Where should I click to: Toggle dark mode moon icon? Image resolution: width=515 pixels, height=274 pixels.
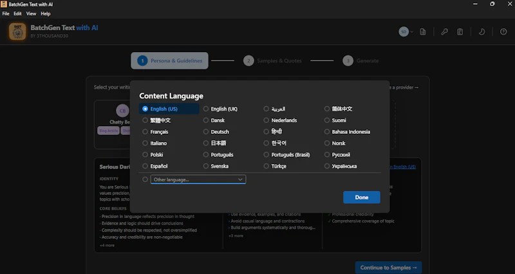(482, 32)
